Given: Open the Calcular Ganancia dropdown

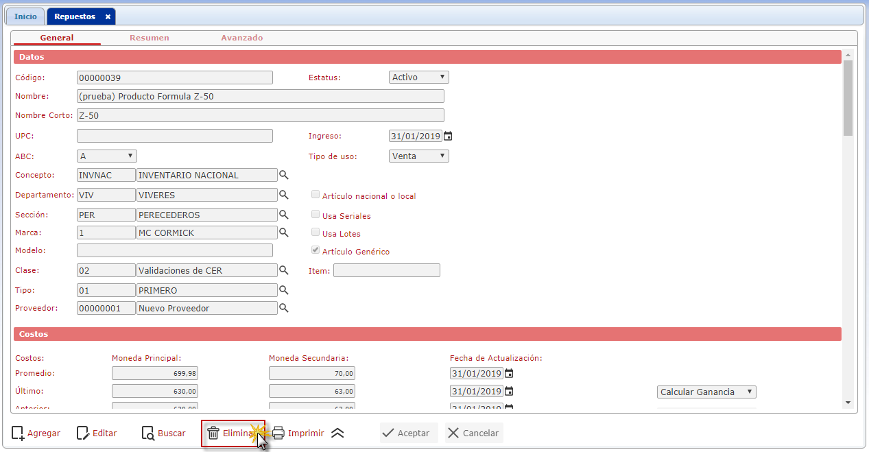Looking at the screenshot, I should click(x=706, y=392).
